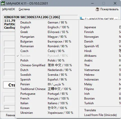Pick Portuguese language
Viewport: 121px width, 119px height.
pos(47,94)
